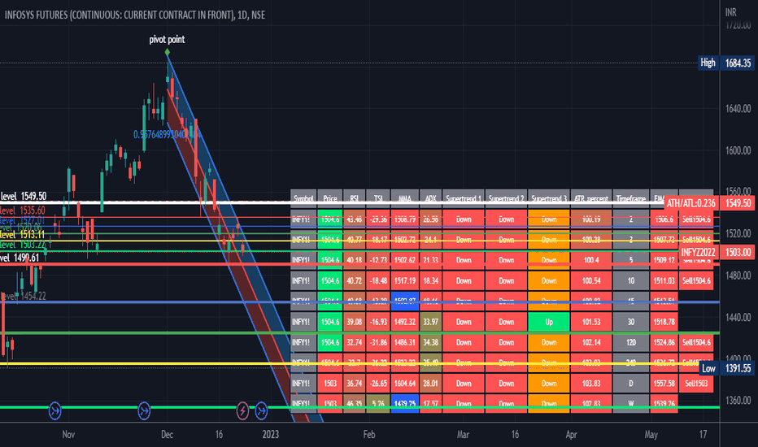Click the 'Apr' date axis label

pos(572,435)
